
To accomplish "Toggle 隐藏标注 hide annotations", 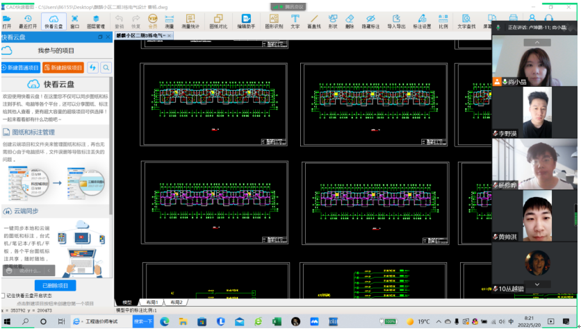I will (x=370, y=20).
